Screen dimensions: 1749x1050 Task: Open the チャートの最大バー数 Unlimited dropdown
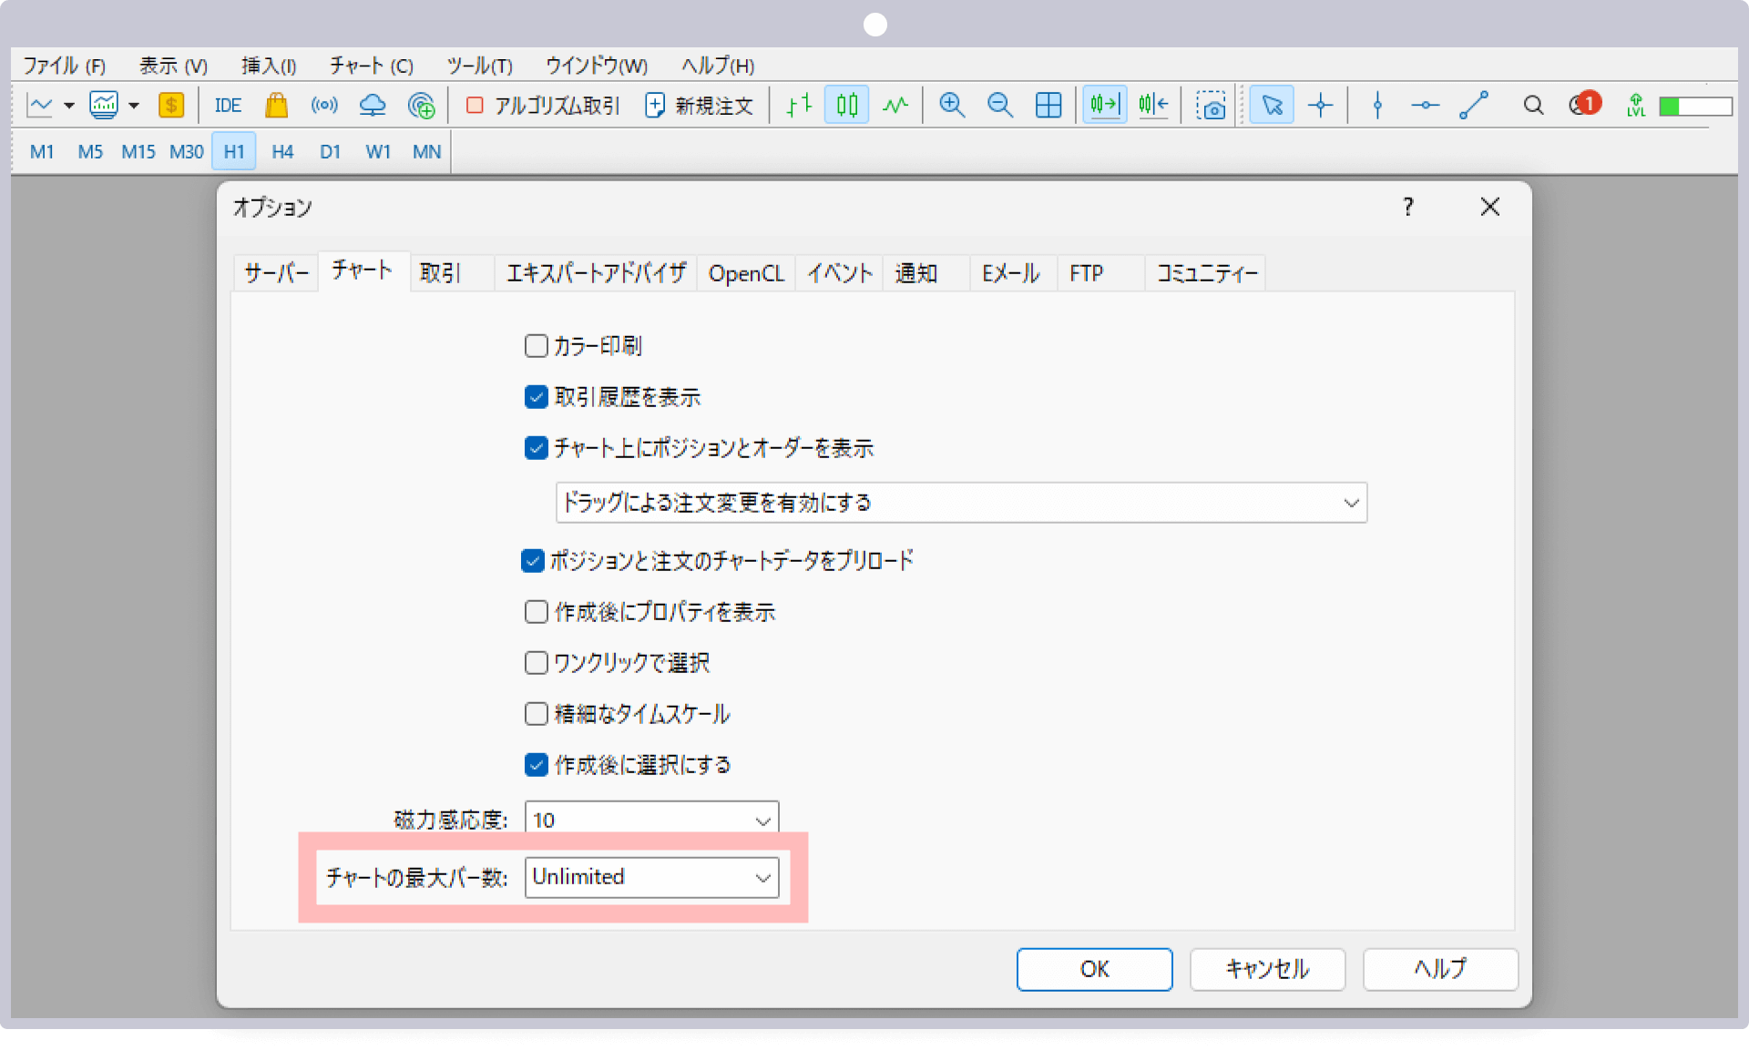pos(651,877)
